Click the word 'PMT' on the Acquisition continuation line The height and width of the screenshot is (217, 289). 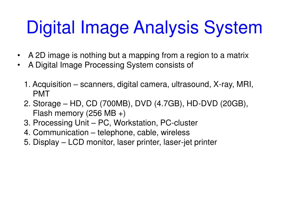(41, 94)
